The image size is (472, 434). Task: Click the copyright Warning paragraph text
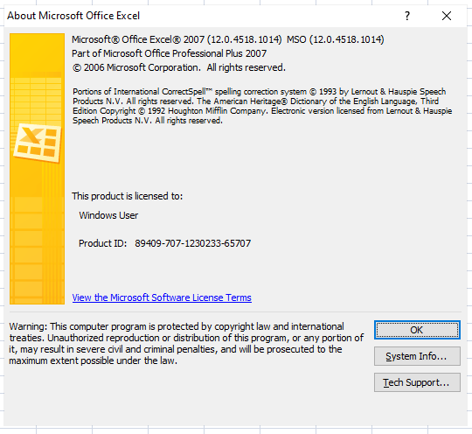(x=186, y=344)
